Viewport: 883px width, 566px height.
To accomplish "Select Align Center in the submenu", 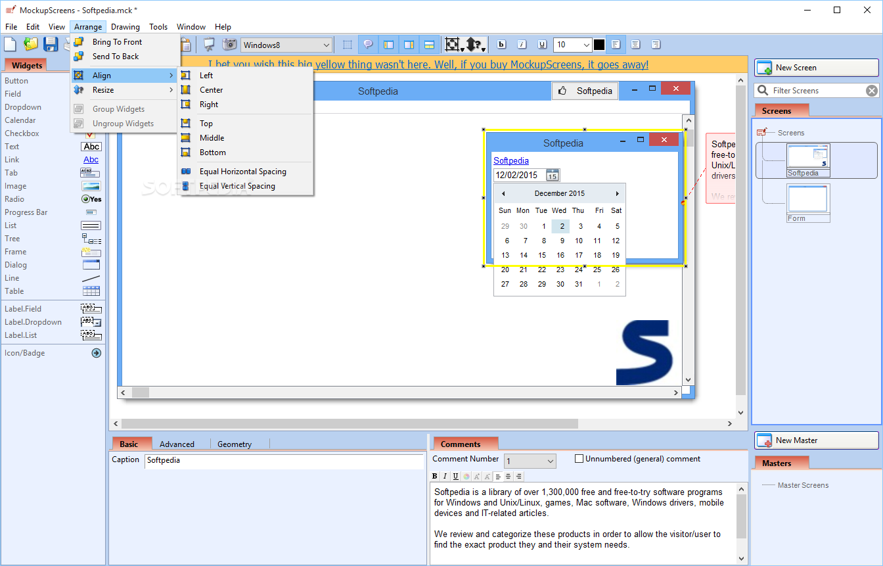I will click(246, 90).
